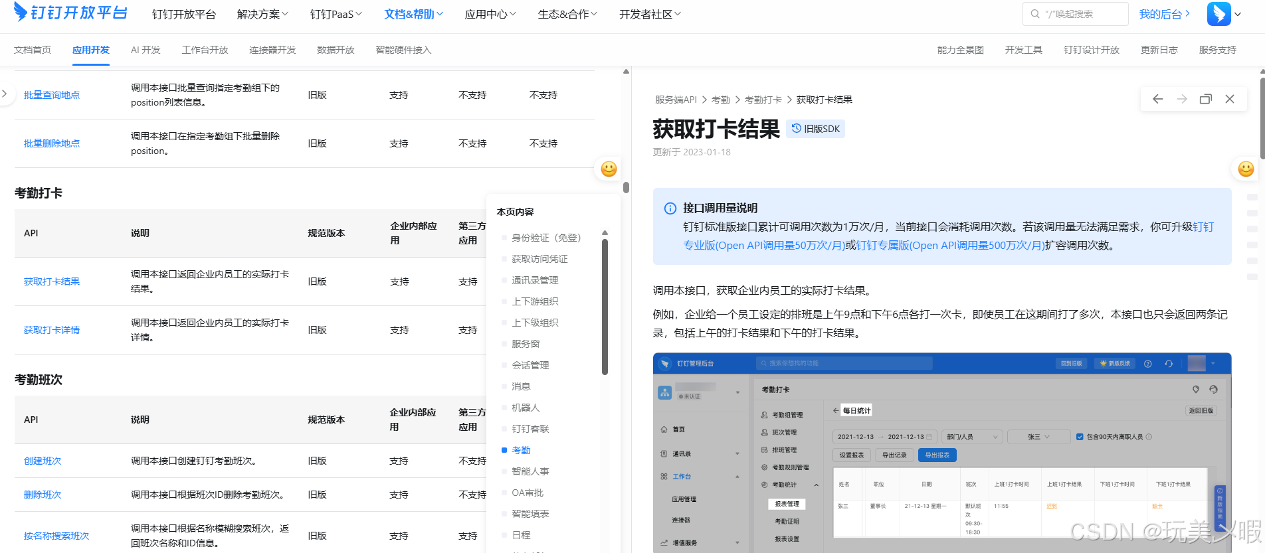
Task: Open the 钉钉专属版 upgrade link
Action: pyautogui.click(x=950, y=245)
